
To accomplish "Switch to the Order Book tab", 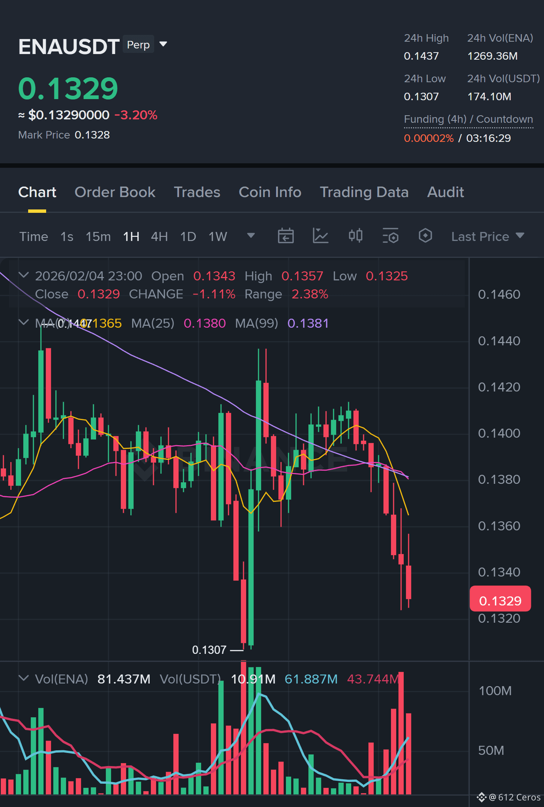I will (115, 192).
